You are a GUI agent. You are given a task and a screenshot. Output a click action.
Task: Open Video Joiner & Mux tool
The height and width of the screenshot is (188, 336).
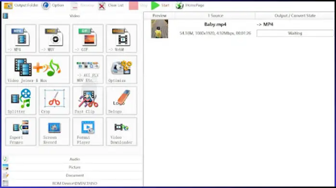pyautogui.click(x=38, y=70)
